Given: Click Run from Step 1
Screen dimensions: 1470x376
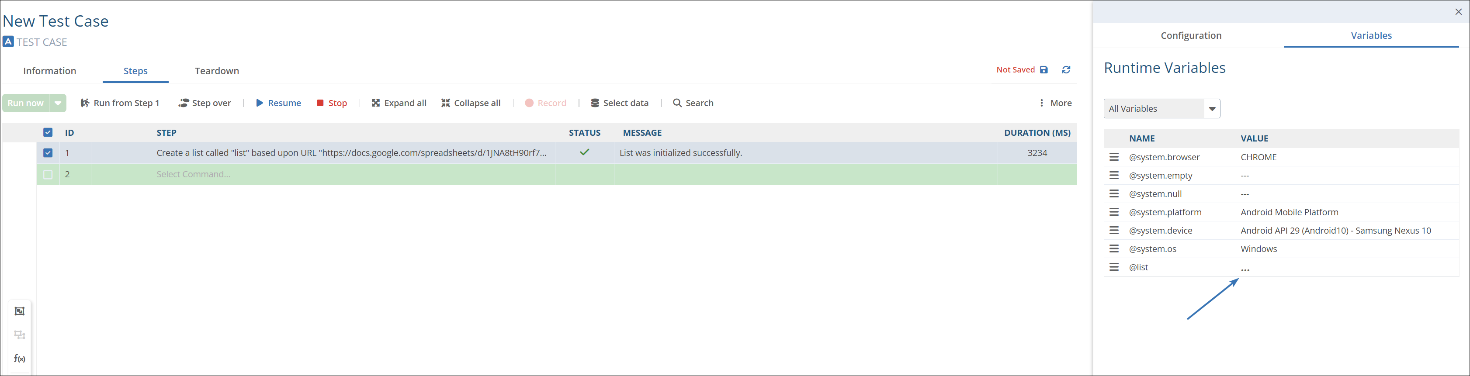Looking at the screenshot, I should pyautogui.click(x=120, y=103).
